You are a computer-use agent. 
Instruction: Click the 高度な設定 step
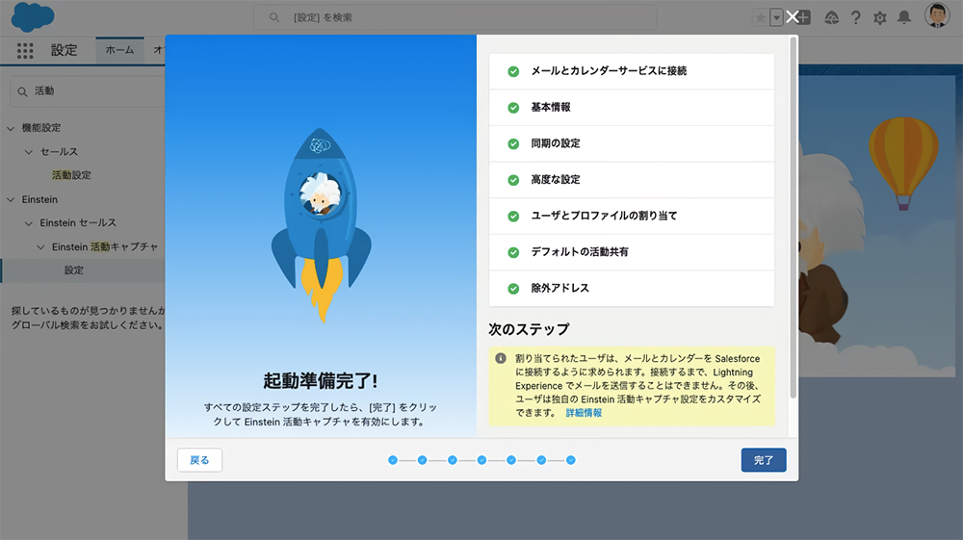(x=632, y=180)
